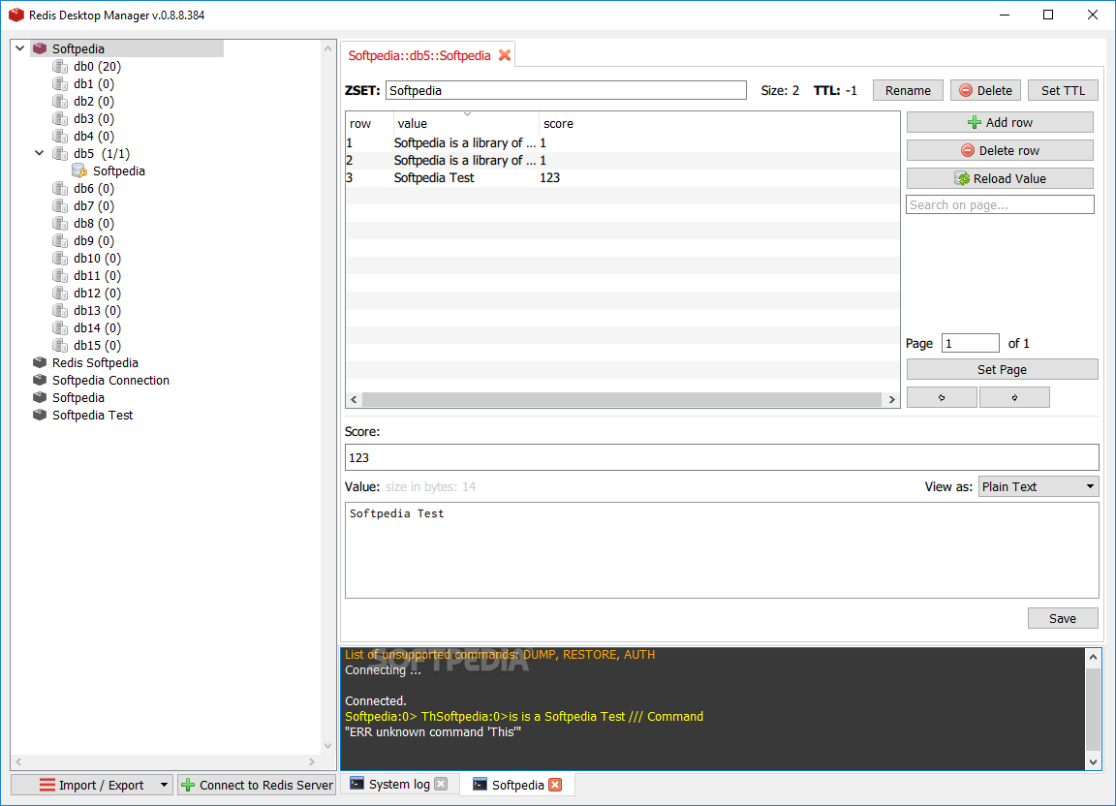This screenshot has height=806, width=1116.
Task: Close the Softpedia console tab
Action: (555, 785)
